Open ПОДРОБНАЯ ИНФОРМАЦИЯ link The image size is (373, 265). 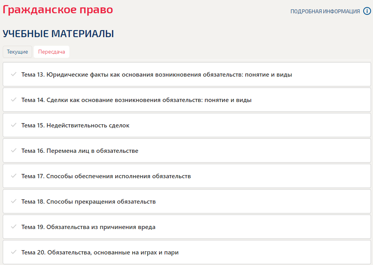click(325, 11)
